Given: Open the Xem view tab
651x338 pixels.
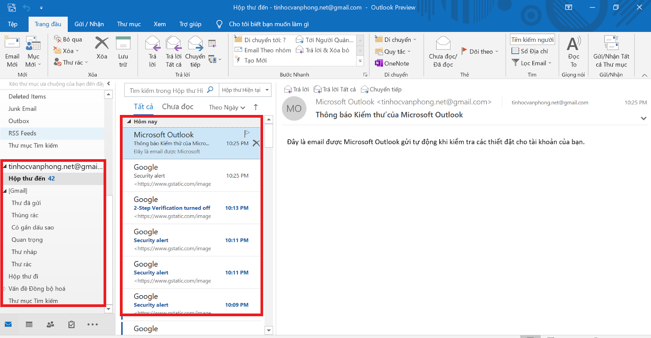Looking at the screenshot, I should (160, 24).
